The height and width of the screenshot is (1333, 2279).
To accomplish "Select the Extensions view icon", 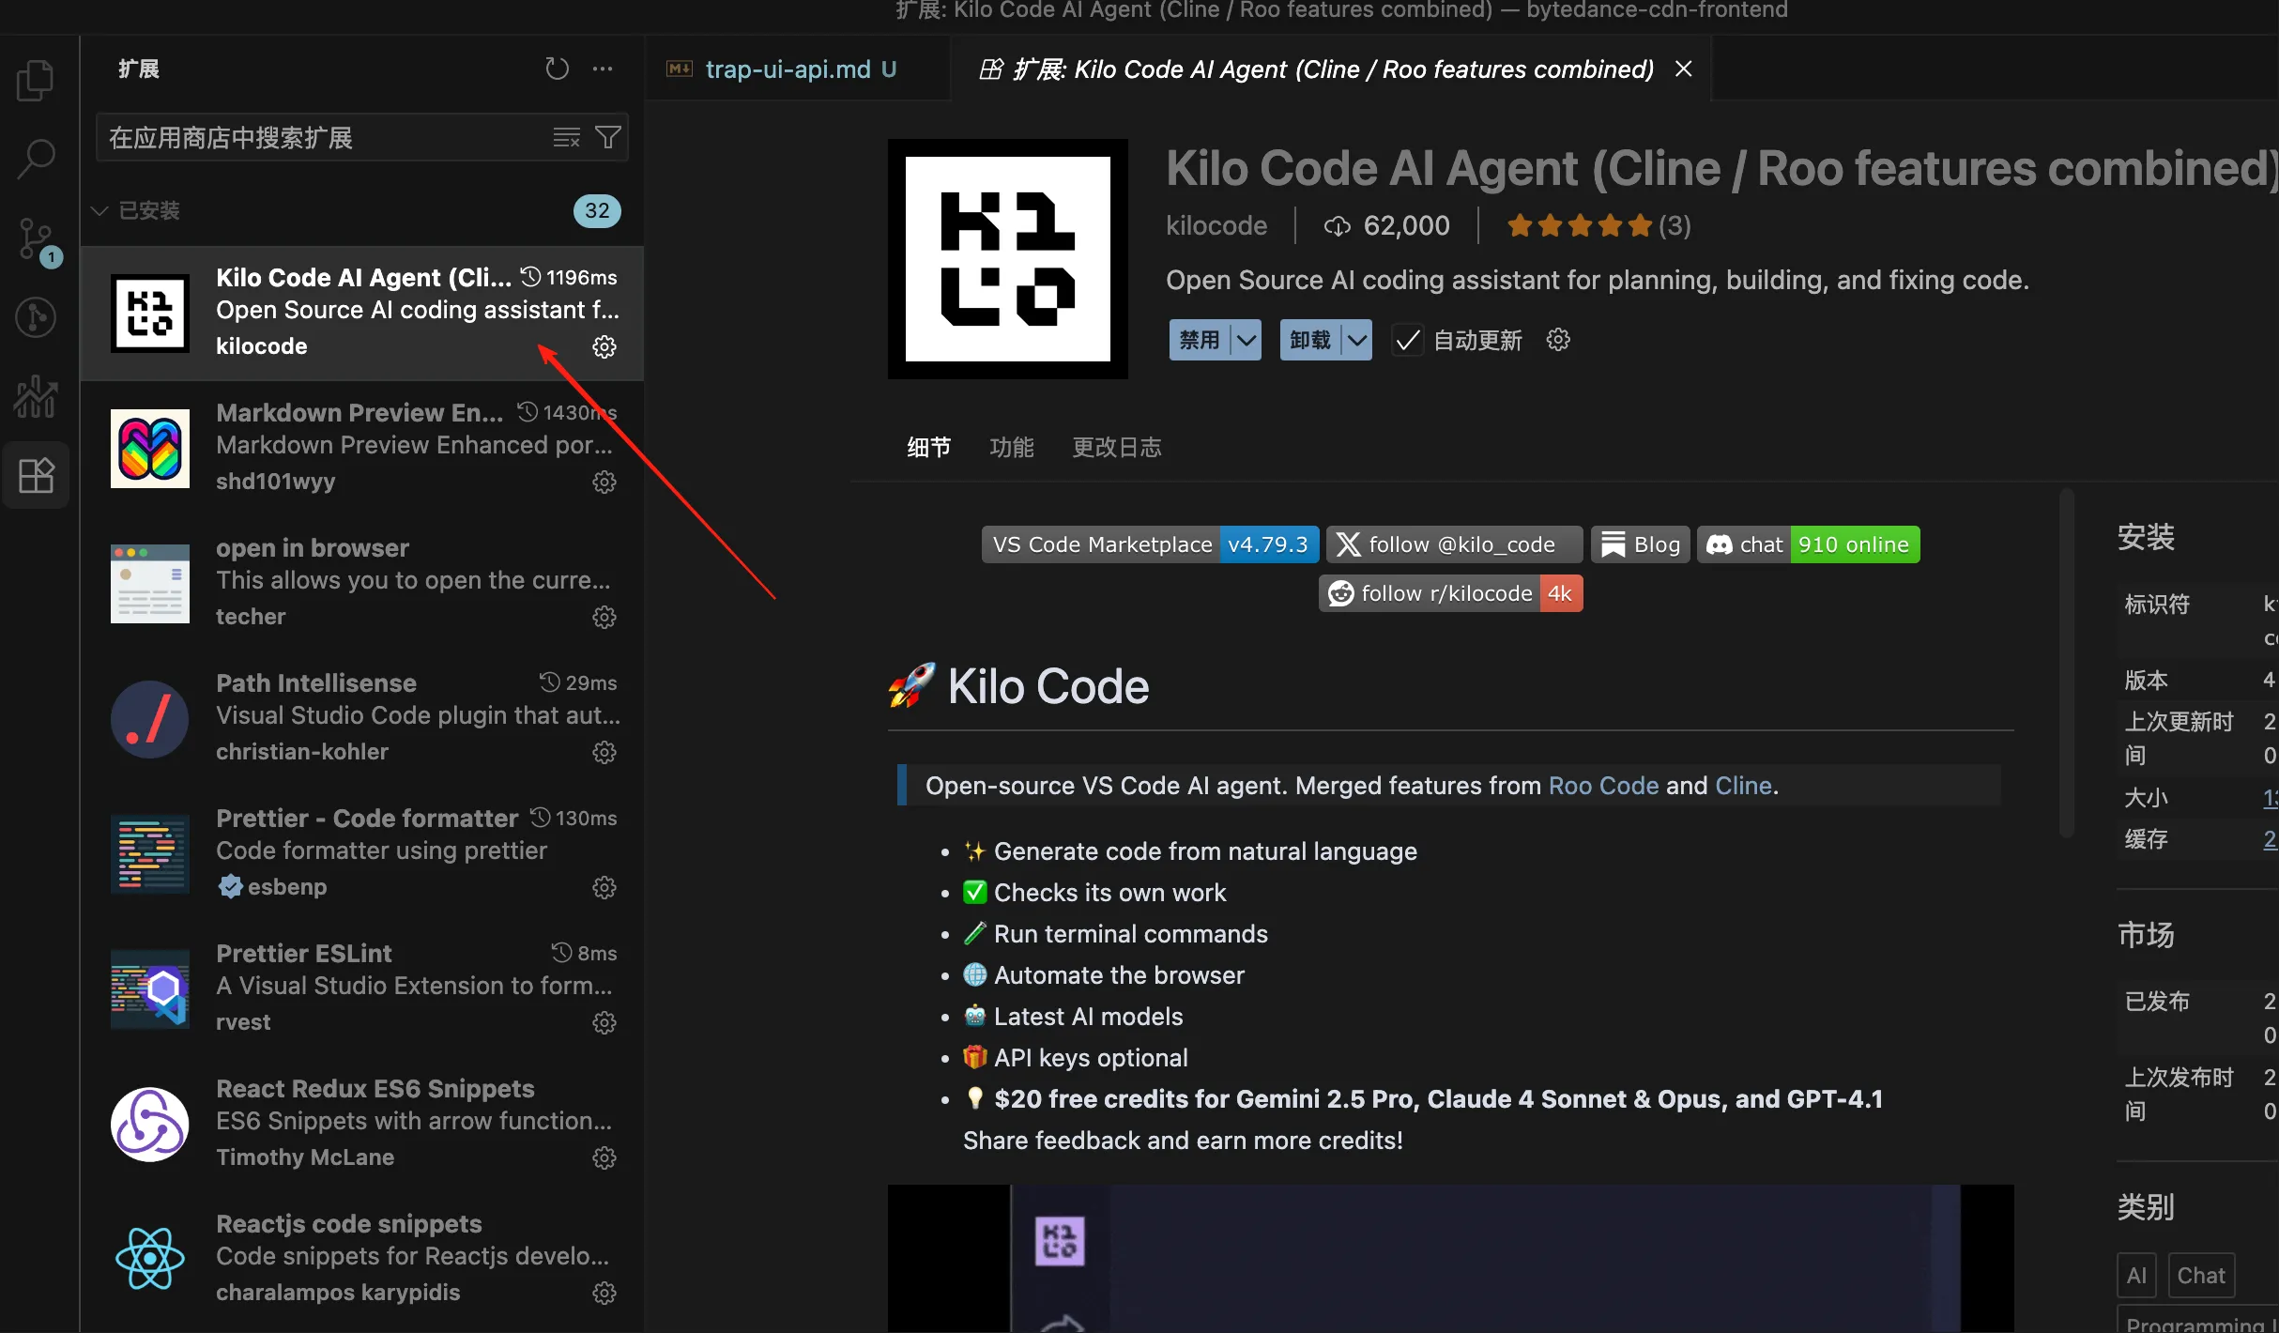I will pos(36,475).
